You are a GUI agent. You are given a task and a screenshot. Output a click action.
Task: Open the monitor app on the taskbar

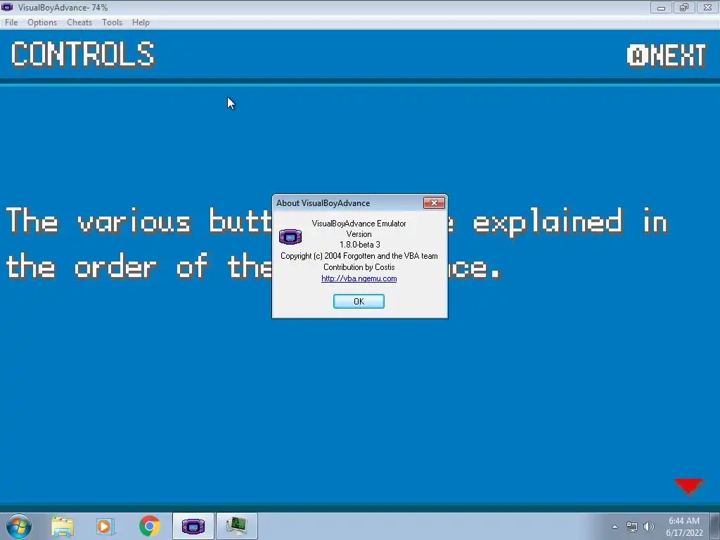(x=236, y=526)
